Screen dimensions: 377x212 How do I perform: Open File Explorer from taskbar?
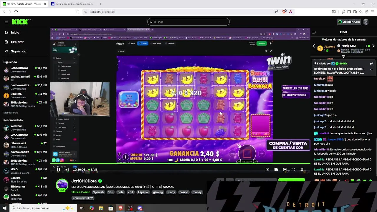click(x=101, y=208)
